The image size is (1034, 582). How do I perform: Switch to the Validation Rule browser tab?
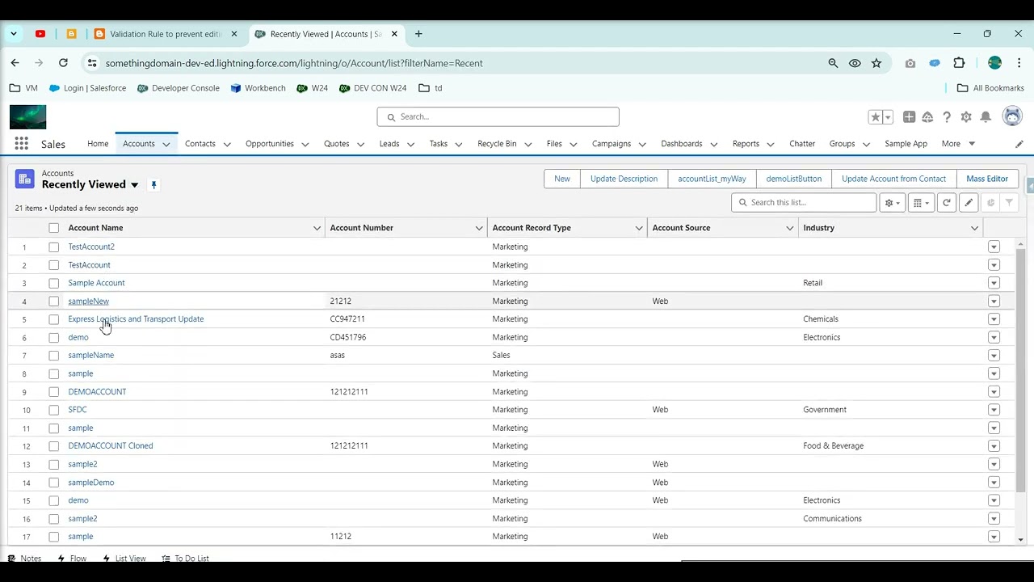pos(165,34)
